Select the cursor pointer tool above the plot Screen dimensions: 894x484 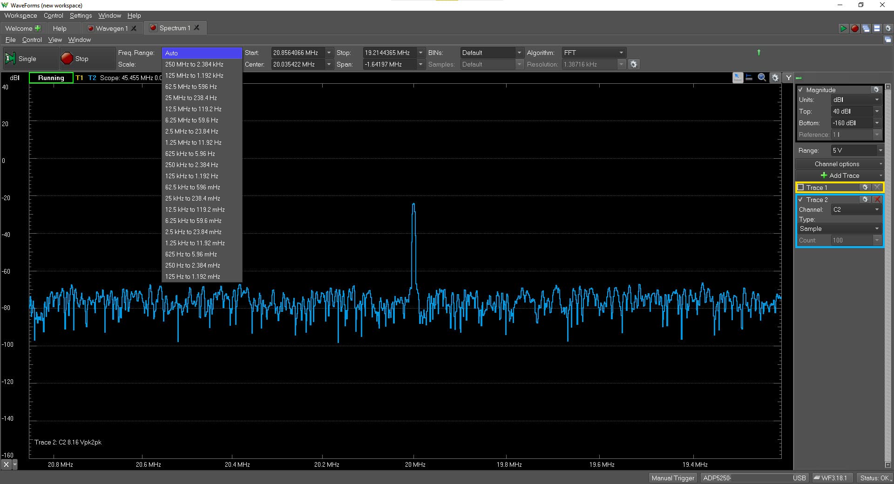738,78
